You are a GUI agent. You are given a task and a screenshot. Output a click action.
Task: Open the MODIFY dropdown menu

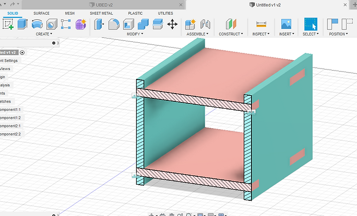click(x=135, y=34)
